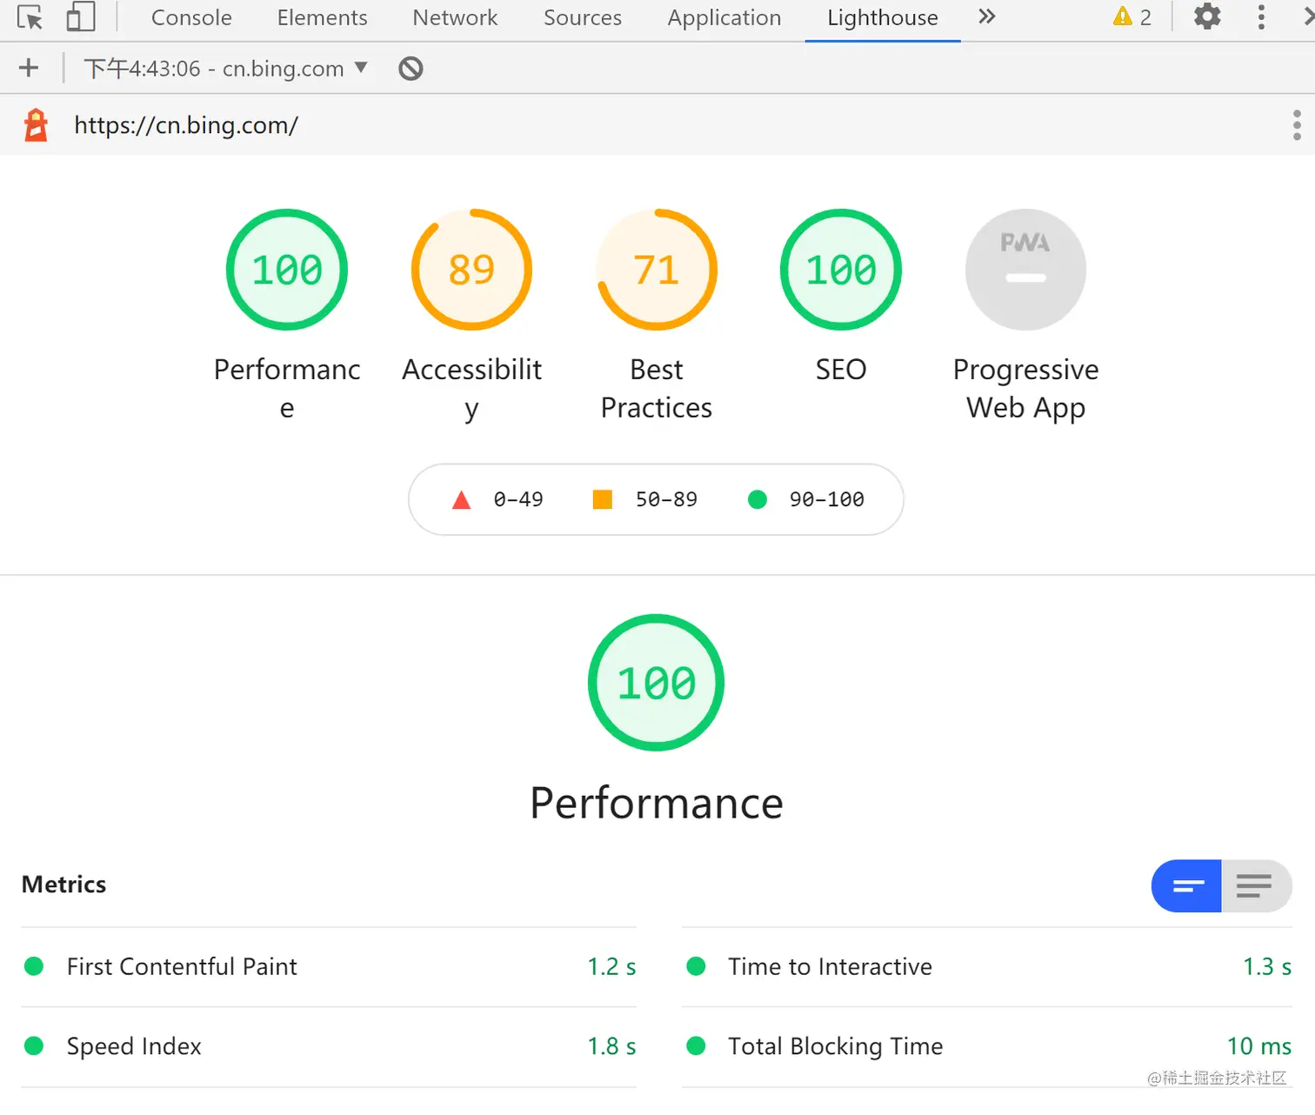1315x1115 pixels.
Task: Jump to the Accessibility score 89 gauge
Action: [471, 270]
